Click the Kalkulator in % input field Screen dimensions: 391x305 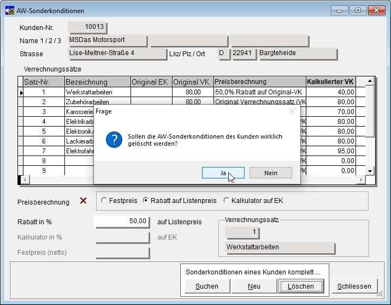(123, 237)
